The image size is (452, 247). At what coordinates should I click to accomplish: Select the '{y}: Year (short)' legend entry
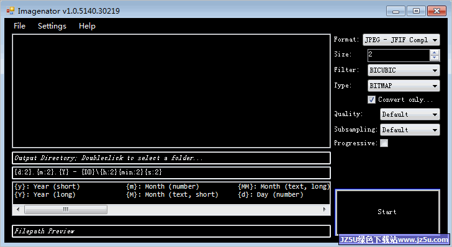tap(47, 186)
